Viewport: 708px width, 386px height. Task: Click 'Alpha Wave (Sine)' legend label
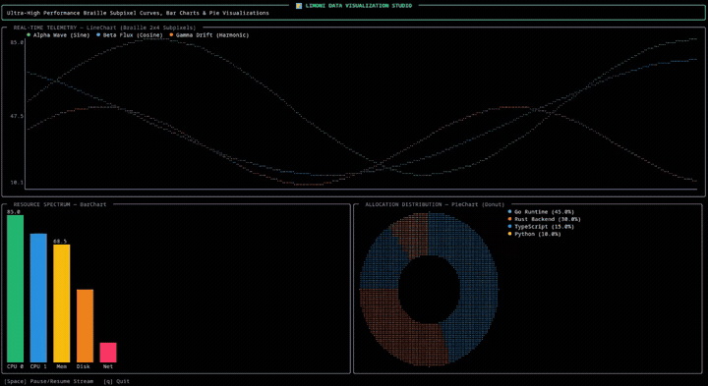coord(61,34)
